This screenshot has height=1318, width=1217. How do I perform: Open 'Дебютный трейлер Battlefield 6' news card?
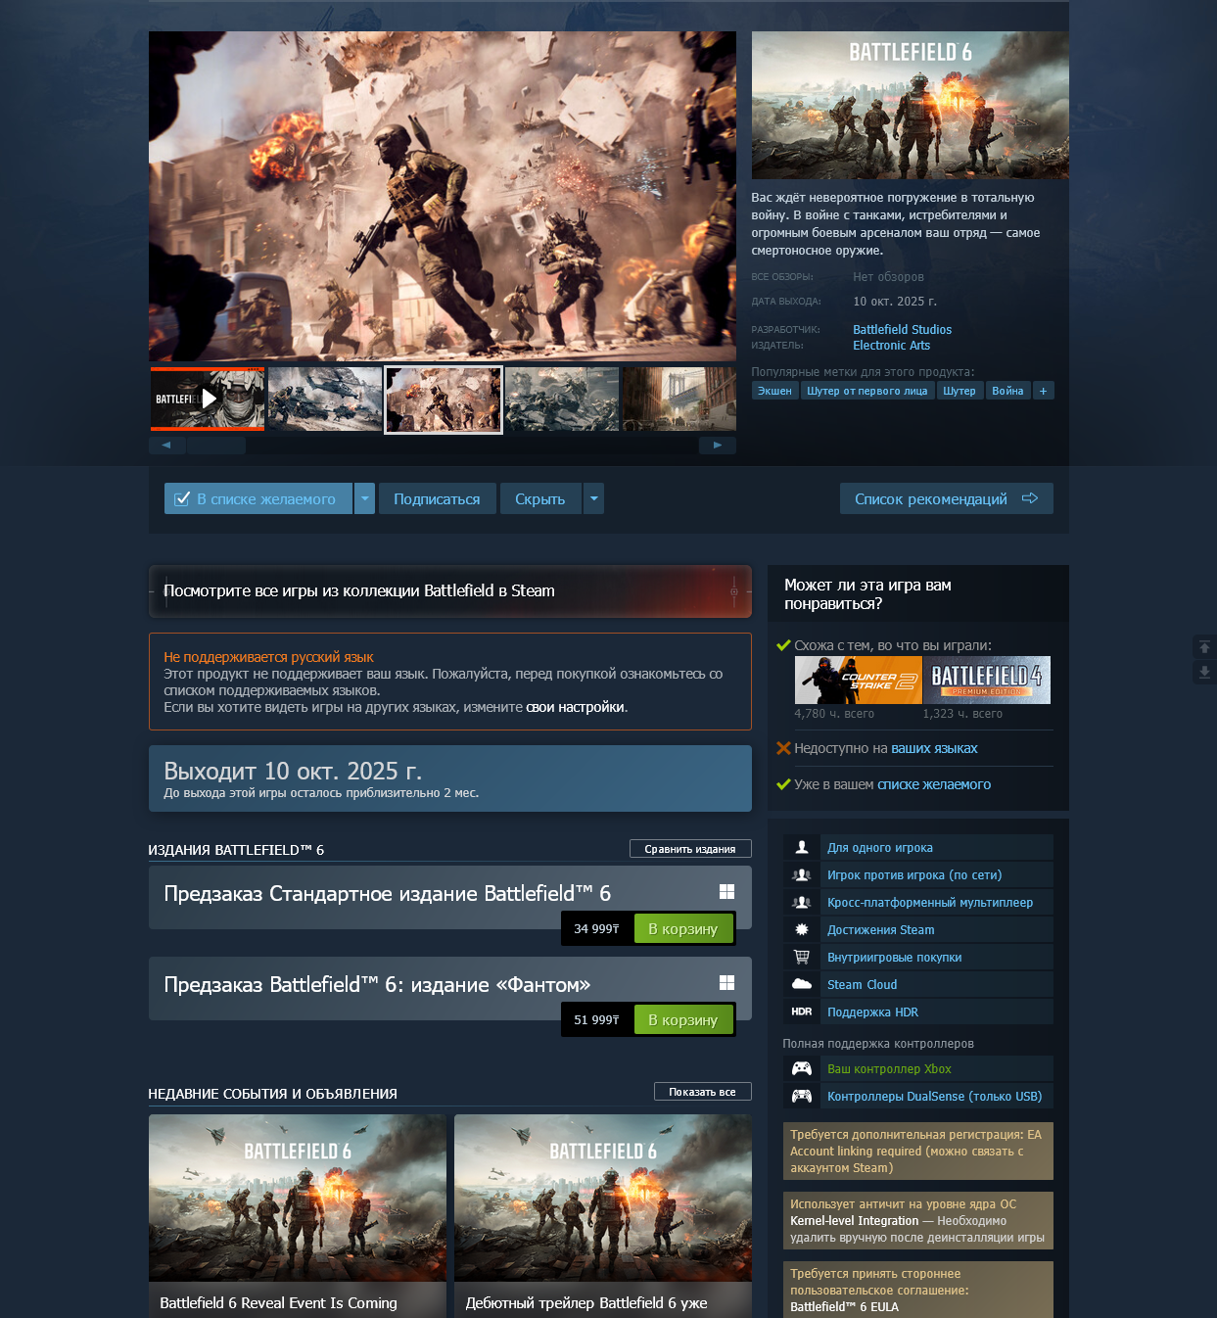click(x=603, y=1216)
